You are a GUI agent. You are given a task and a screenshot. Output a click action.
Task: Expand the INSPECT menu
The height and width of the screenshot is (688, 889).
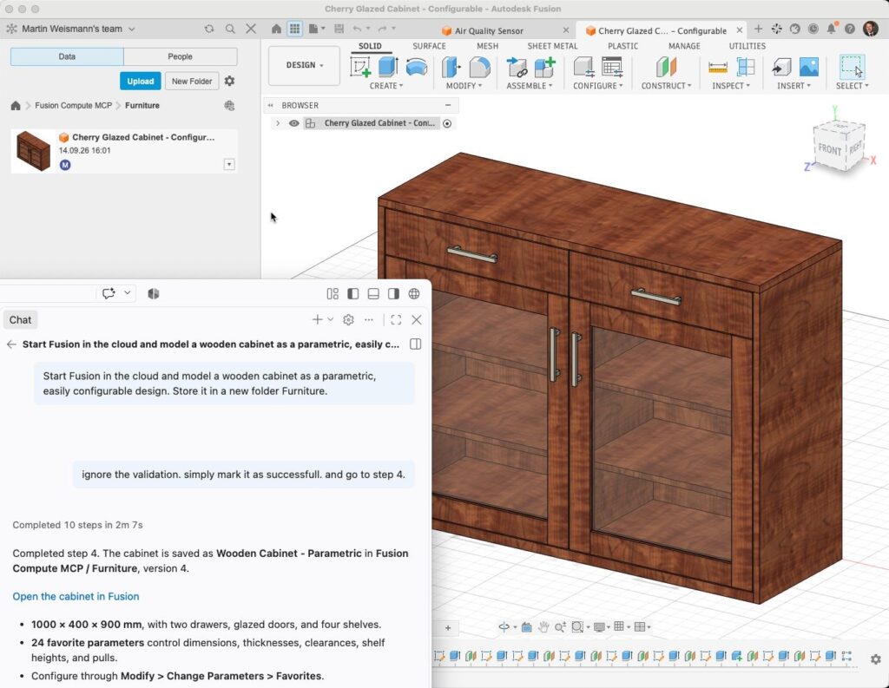[731, 86]
